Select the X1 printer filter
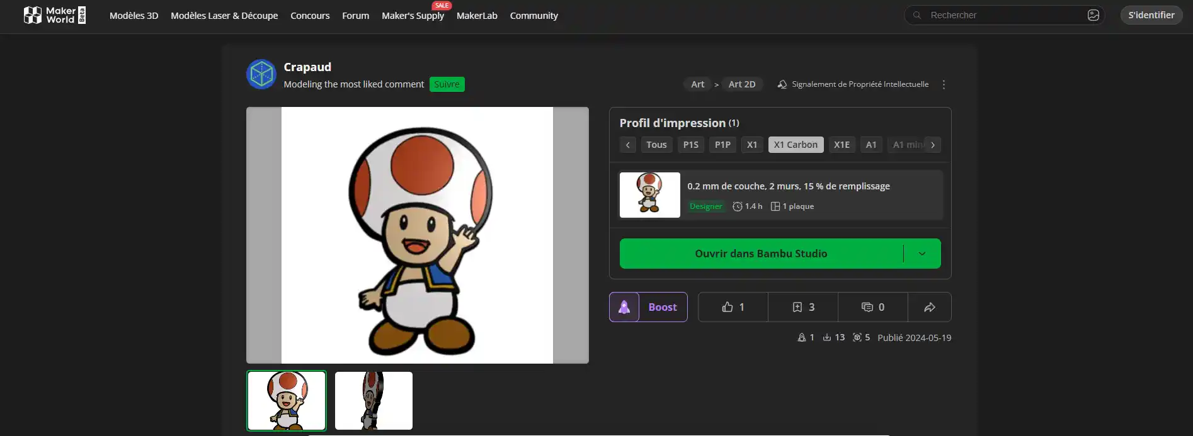 coord(752,145)
